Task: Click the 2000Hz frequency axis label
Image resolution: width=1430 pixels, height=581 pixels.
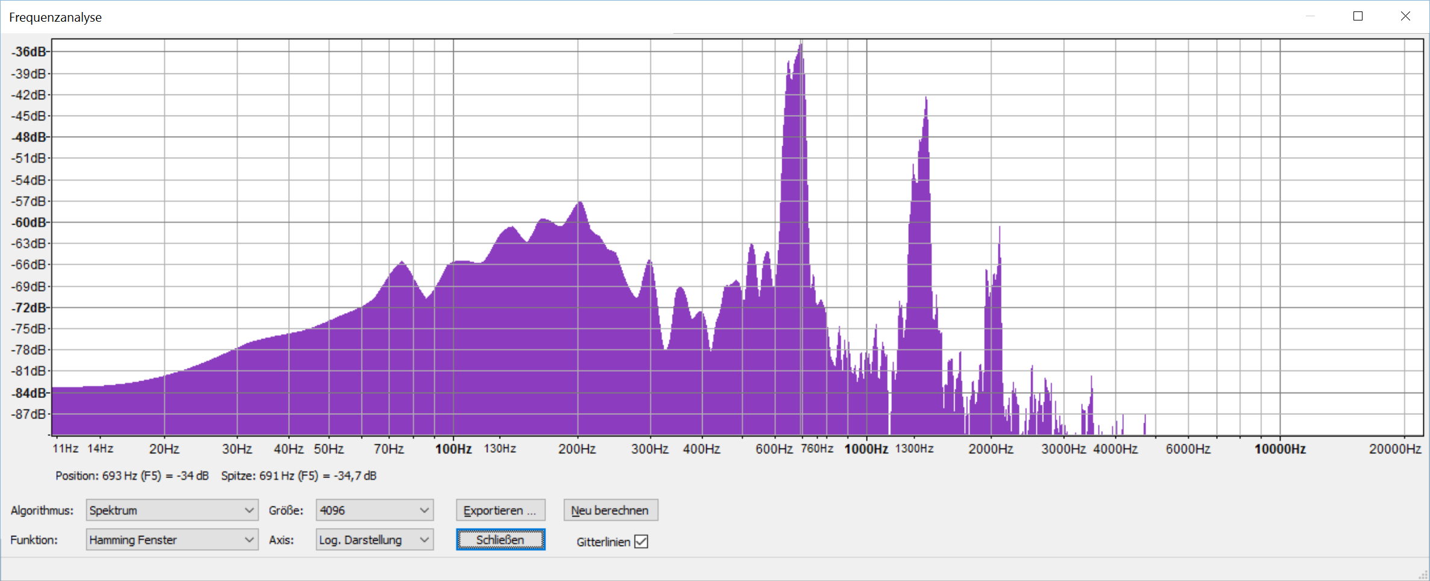Action: pos(991,449)
